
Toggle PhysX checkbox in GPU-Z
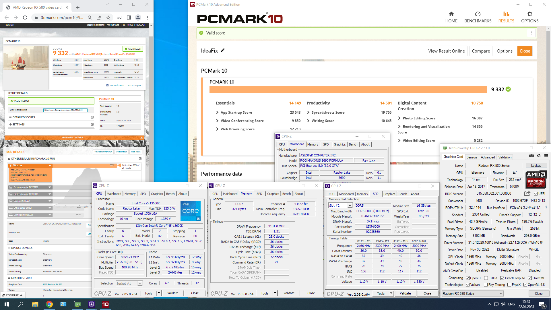coord(509,284)
